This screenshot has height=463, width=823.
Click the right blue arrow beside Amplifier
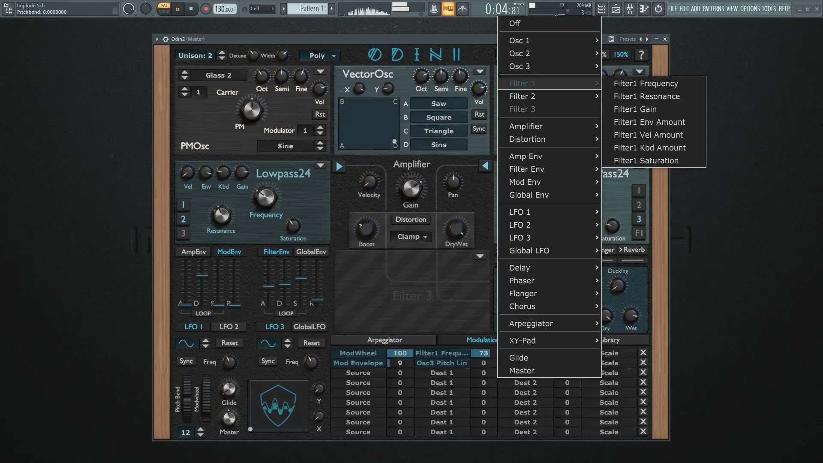485,166
